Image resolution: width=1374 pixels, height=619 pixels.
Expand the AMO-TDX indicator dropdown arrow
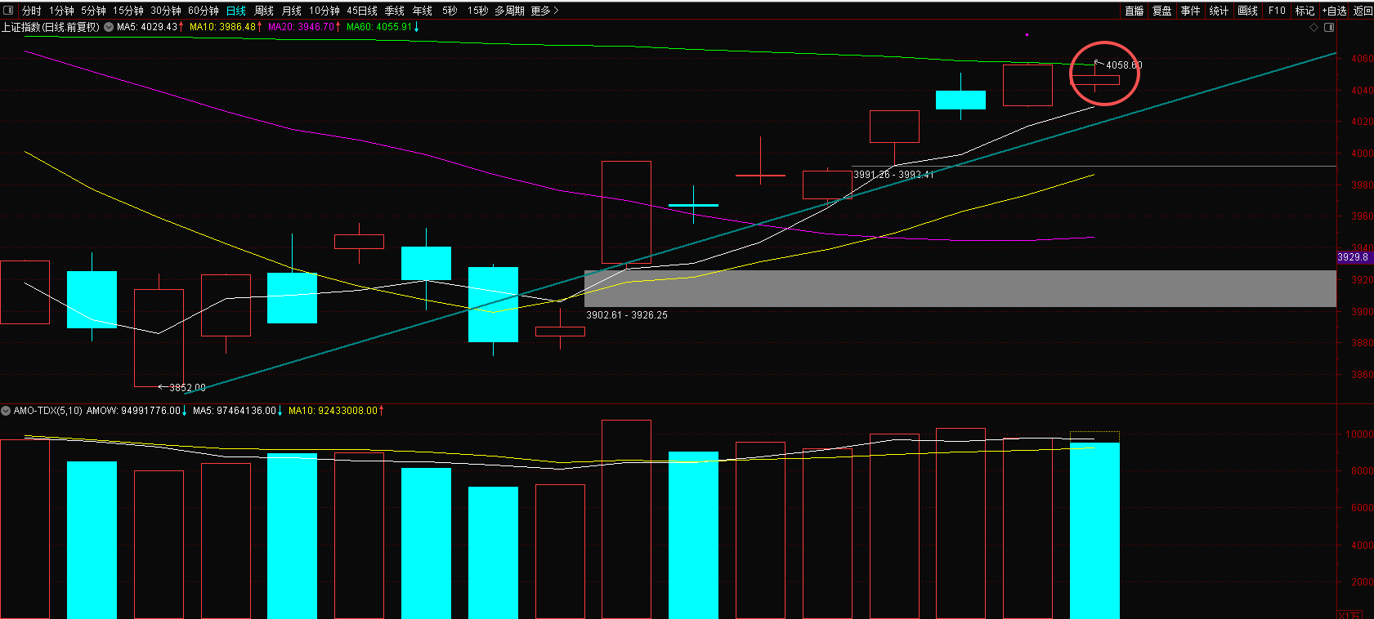point(6,411)
